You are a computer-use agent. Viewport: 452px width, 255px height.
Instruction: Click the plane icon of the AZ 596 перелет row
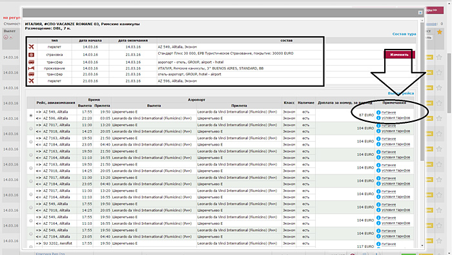31,80
